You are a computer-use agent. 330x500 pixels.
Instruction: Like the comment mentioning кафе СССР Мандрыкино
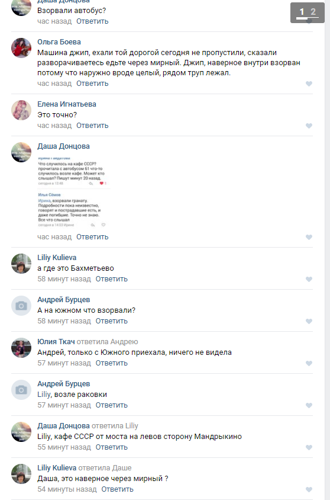[x=309, y=447]
